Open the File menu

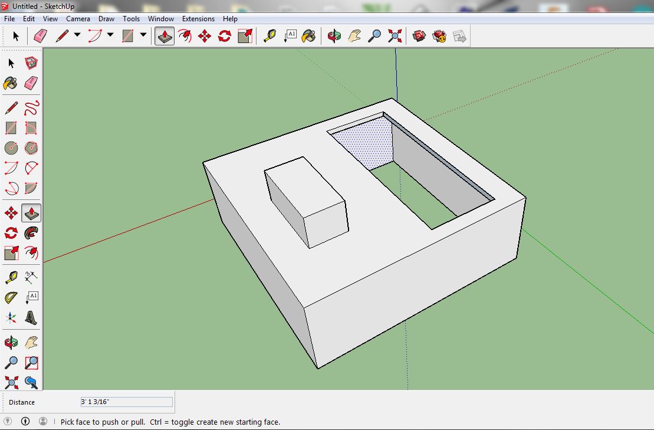[x=9, y=19]
